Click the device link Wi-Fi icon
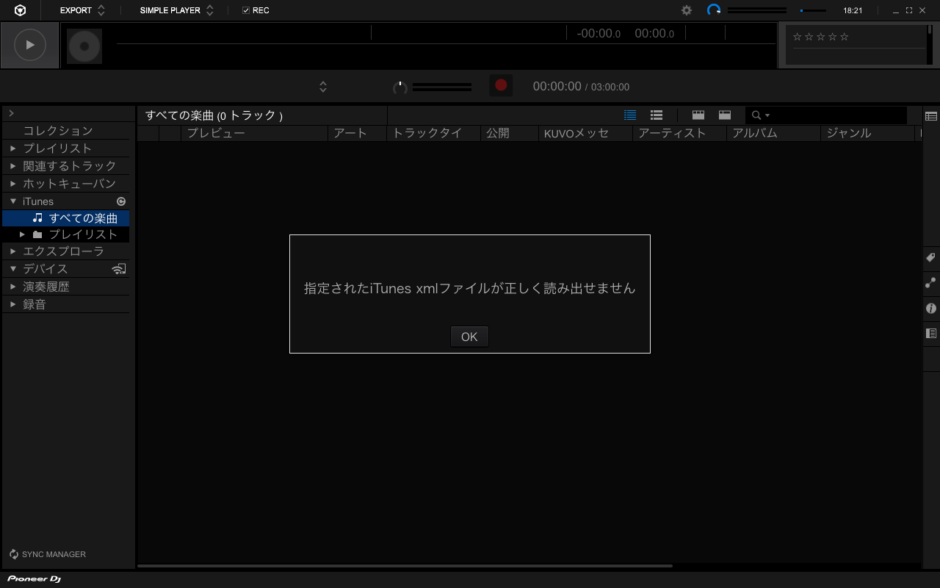Screen dimensions: 940x588 [x=119, y=269]
